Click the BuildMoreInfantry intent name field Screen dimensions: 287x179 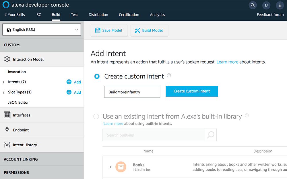(132, 92)
